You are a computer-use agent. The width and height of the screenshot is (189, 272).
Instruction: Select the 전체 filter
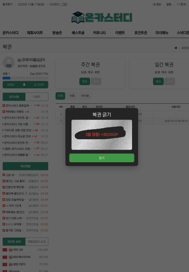(61, 96)
